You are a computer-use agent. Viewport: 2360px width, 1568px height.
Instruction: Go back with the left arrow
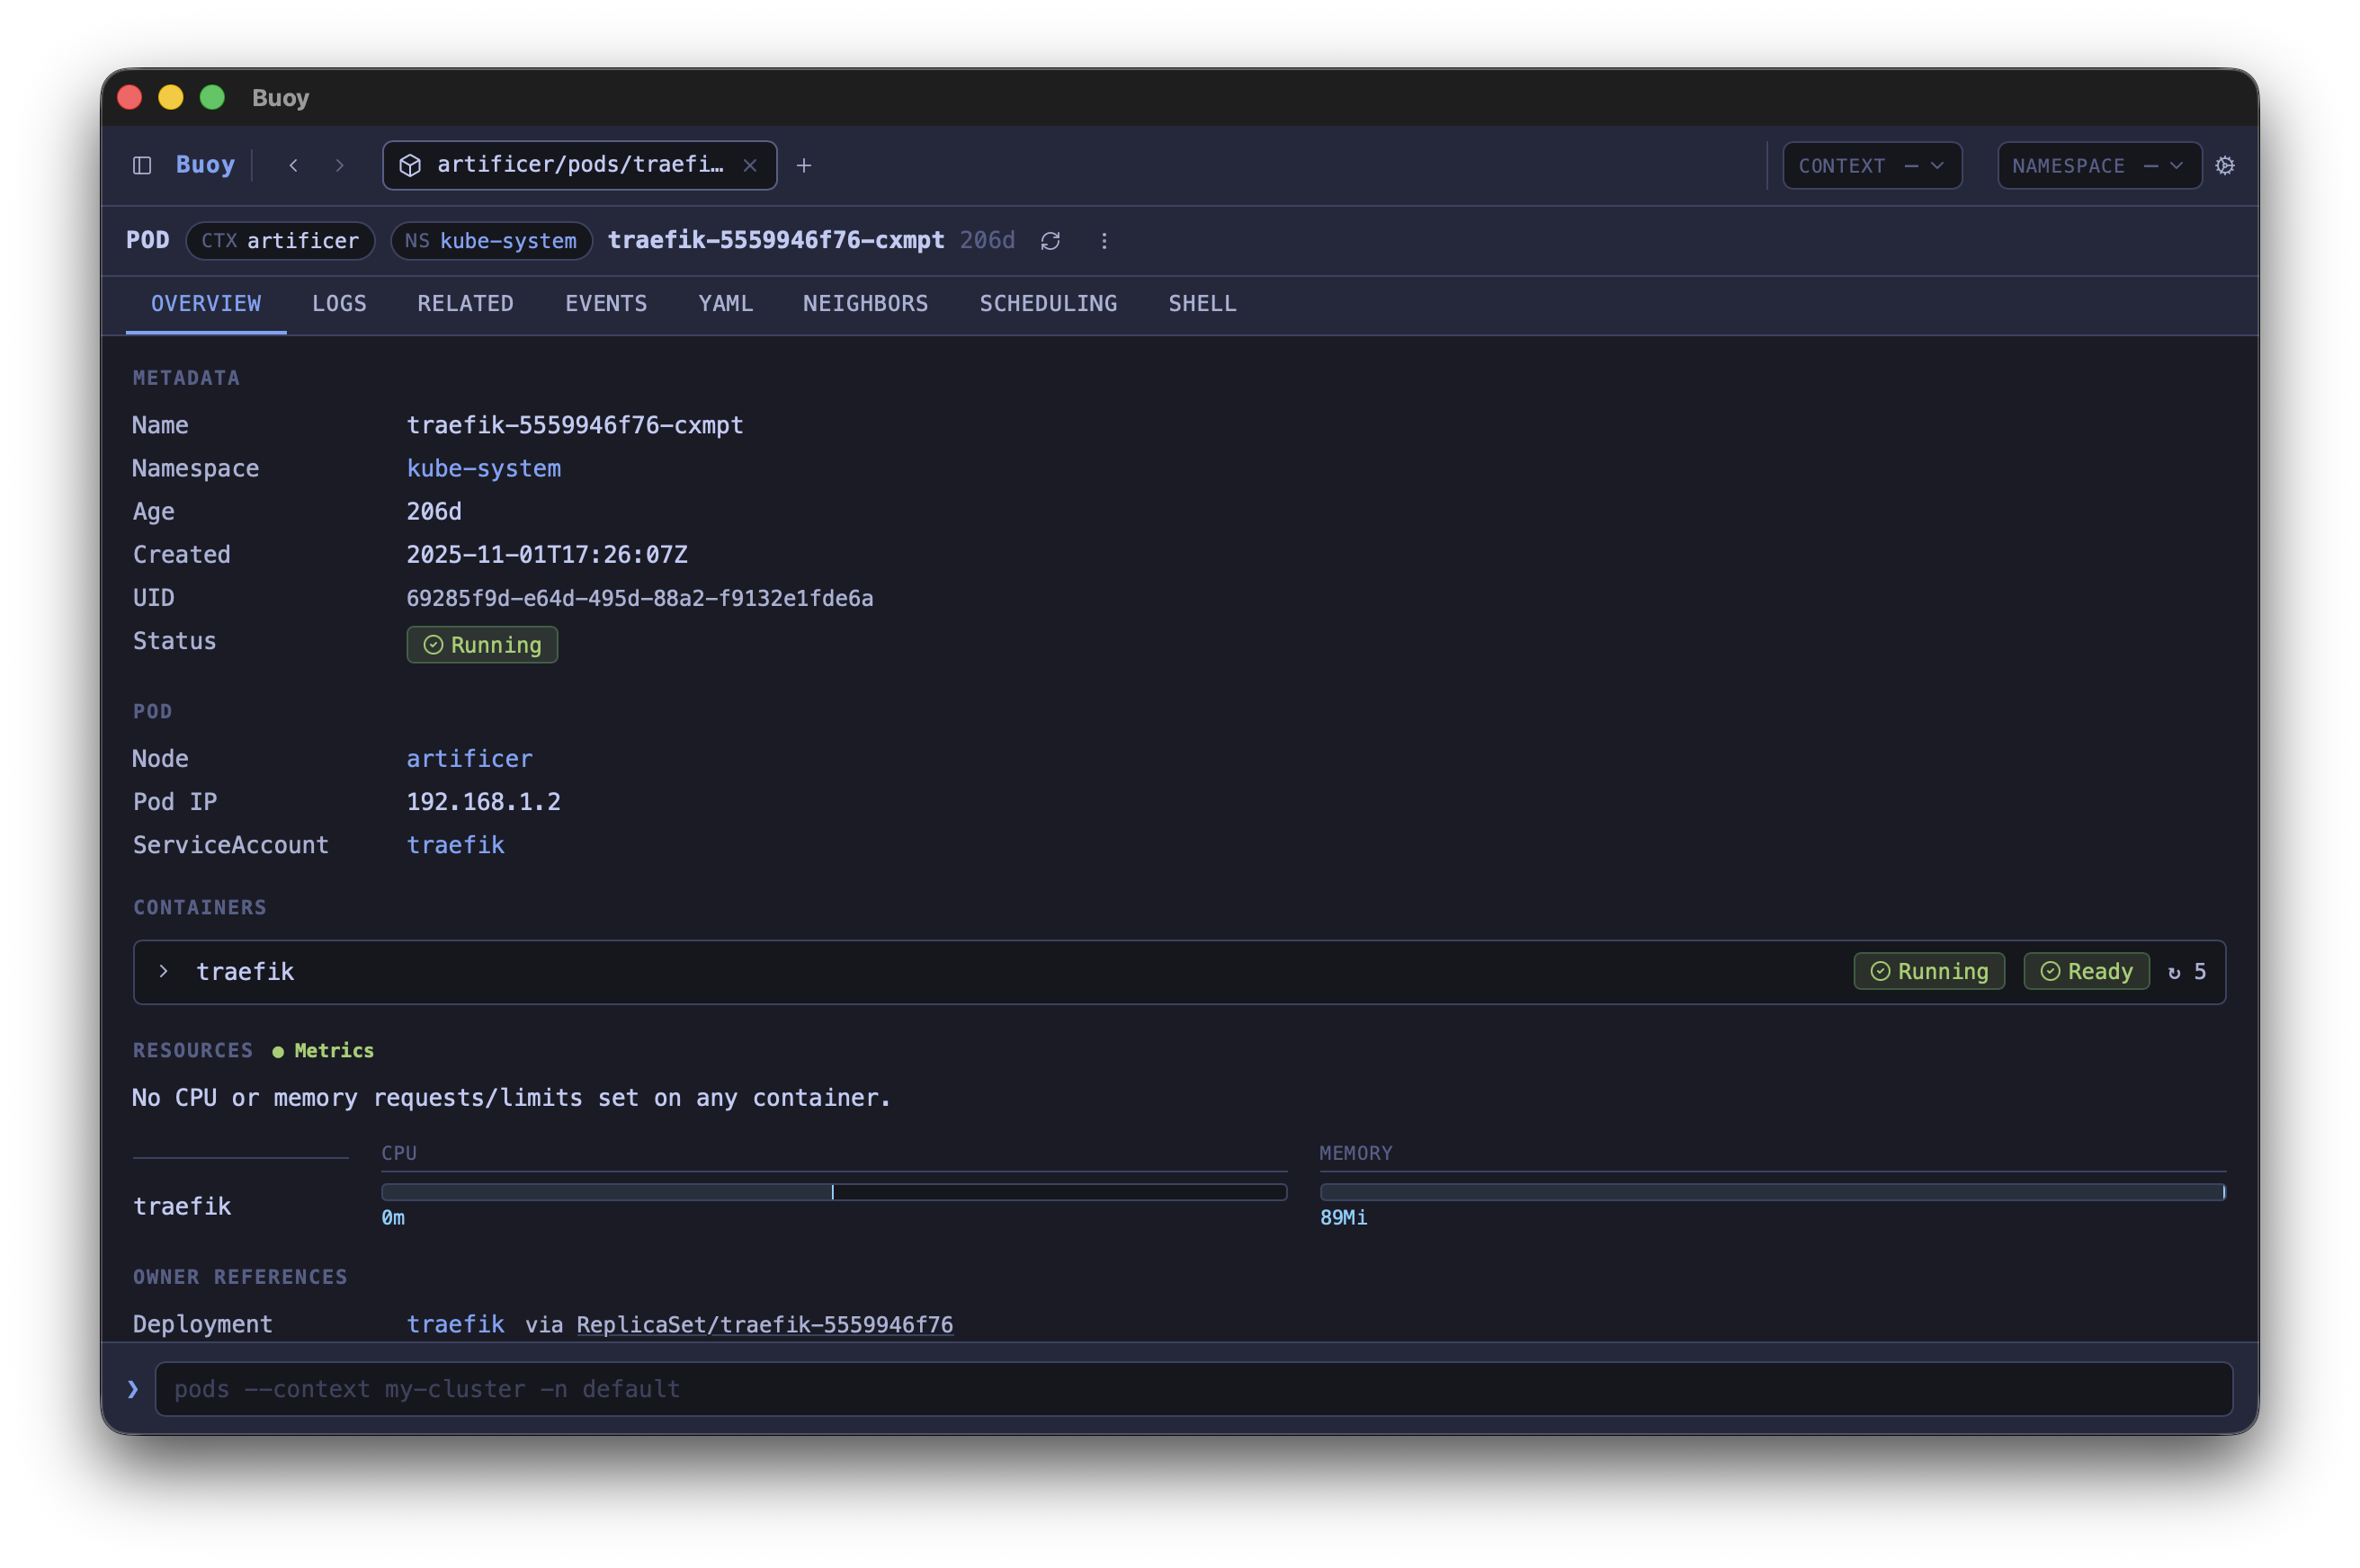(x=293, y=165)
